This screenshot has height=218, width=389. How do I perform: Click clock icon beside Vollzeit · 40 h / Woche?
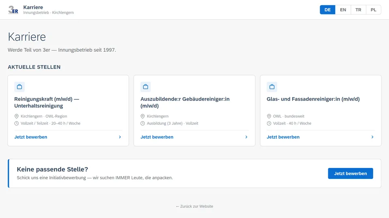click(x=269, y=124)
